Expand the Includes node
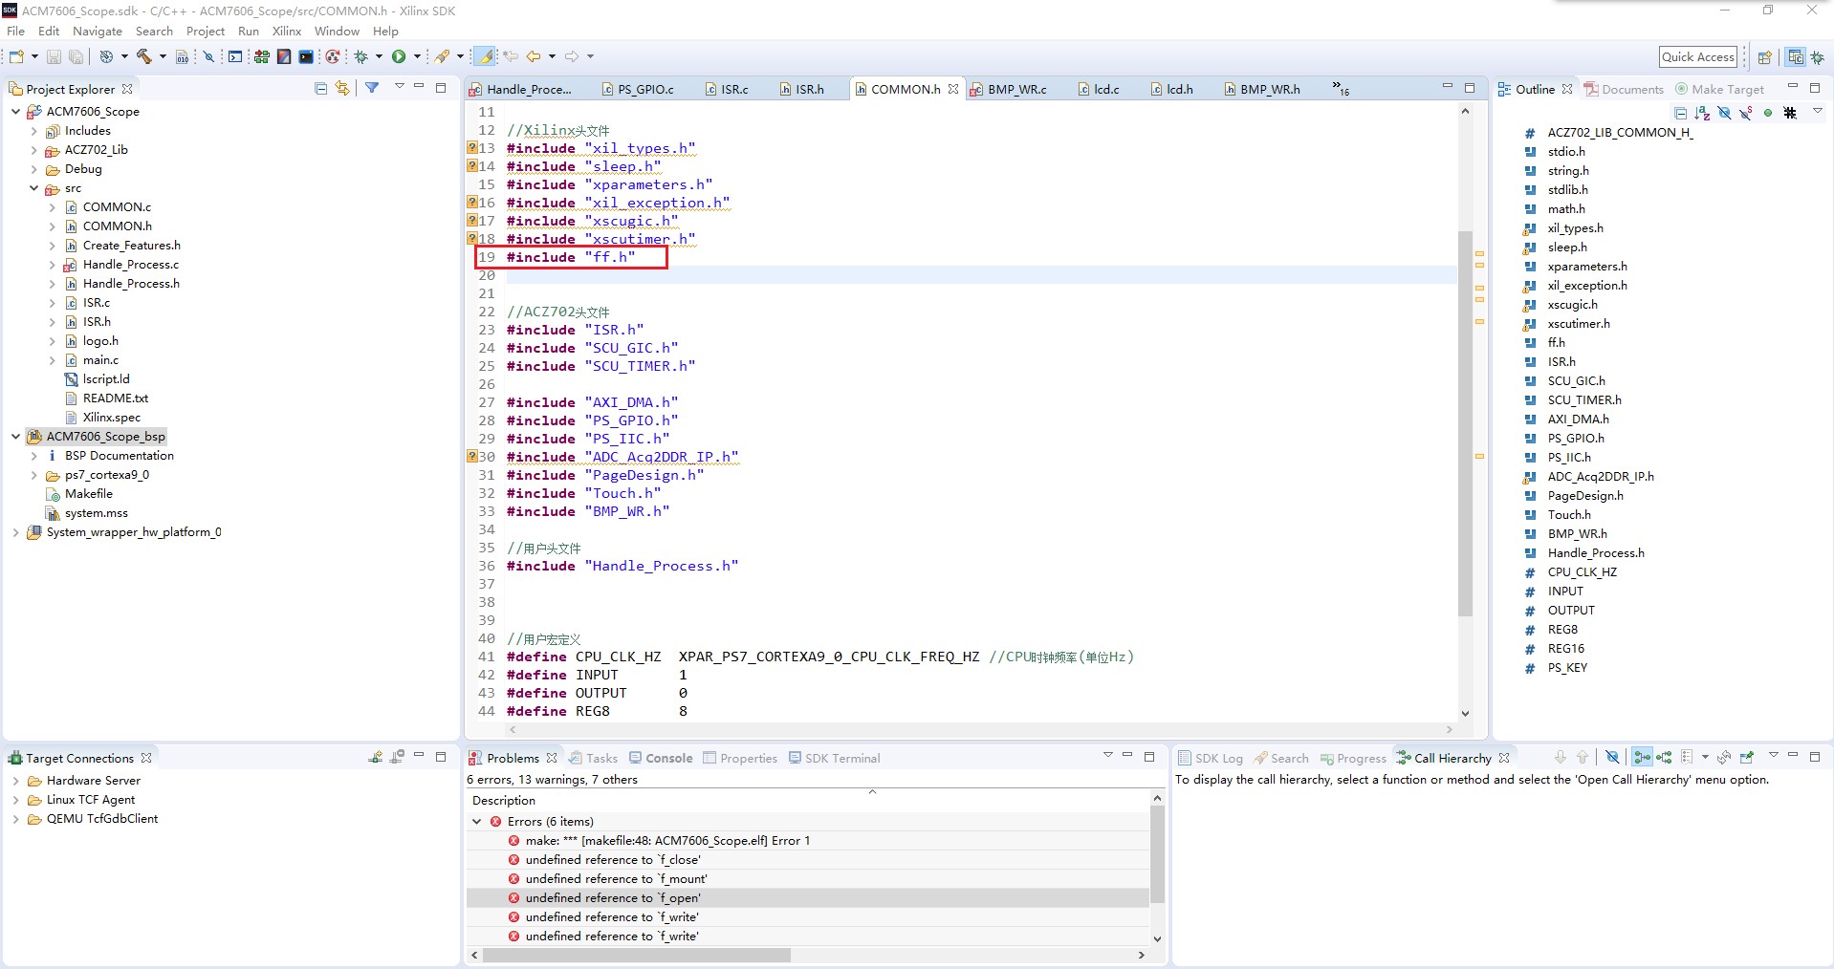The image size is (1834, 969). coord(34,131)
